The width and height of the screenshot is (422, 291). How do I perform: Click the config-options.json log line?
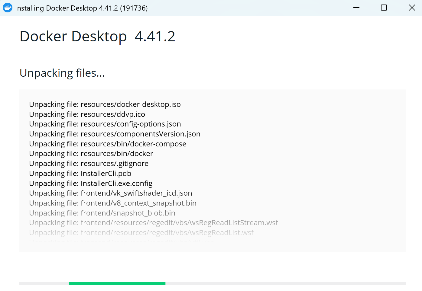point(105,124)
